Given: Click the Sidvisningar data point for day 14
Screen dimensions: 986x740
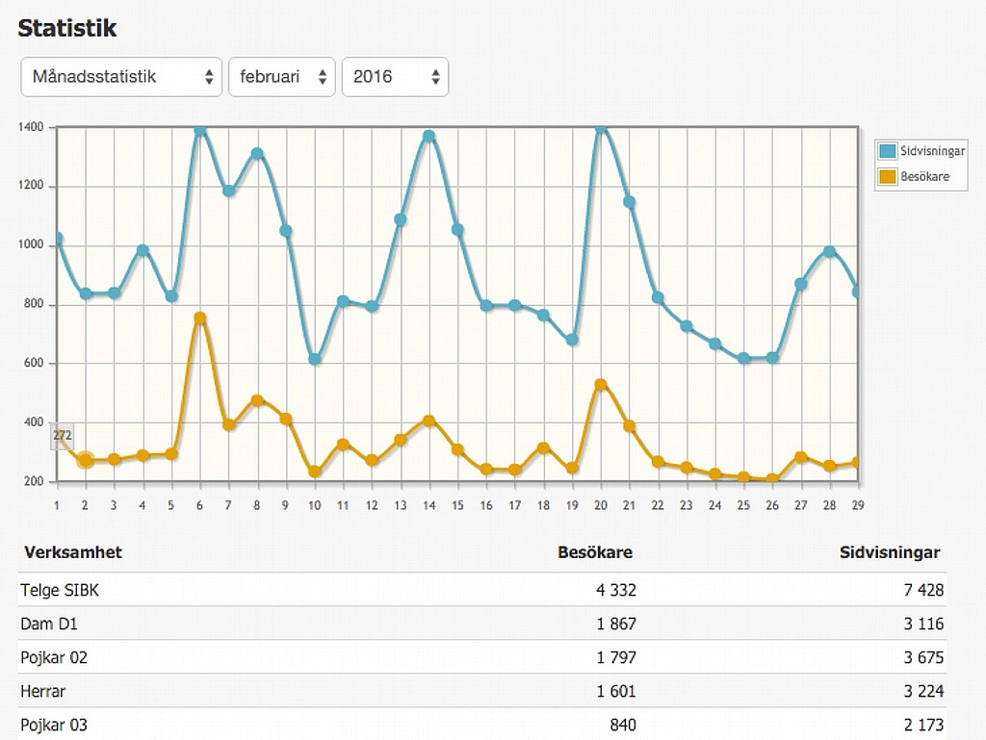Looking at the screenshot, I should click(429, 137).
